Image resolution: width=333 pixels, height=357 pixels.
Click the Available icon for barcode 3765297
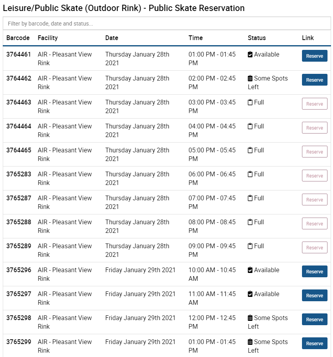pos(250,294)
